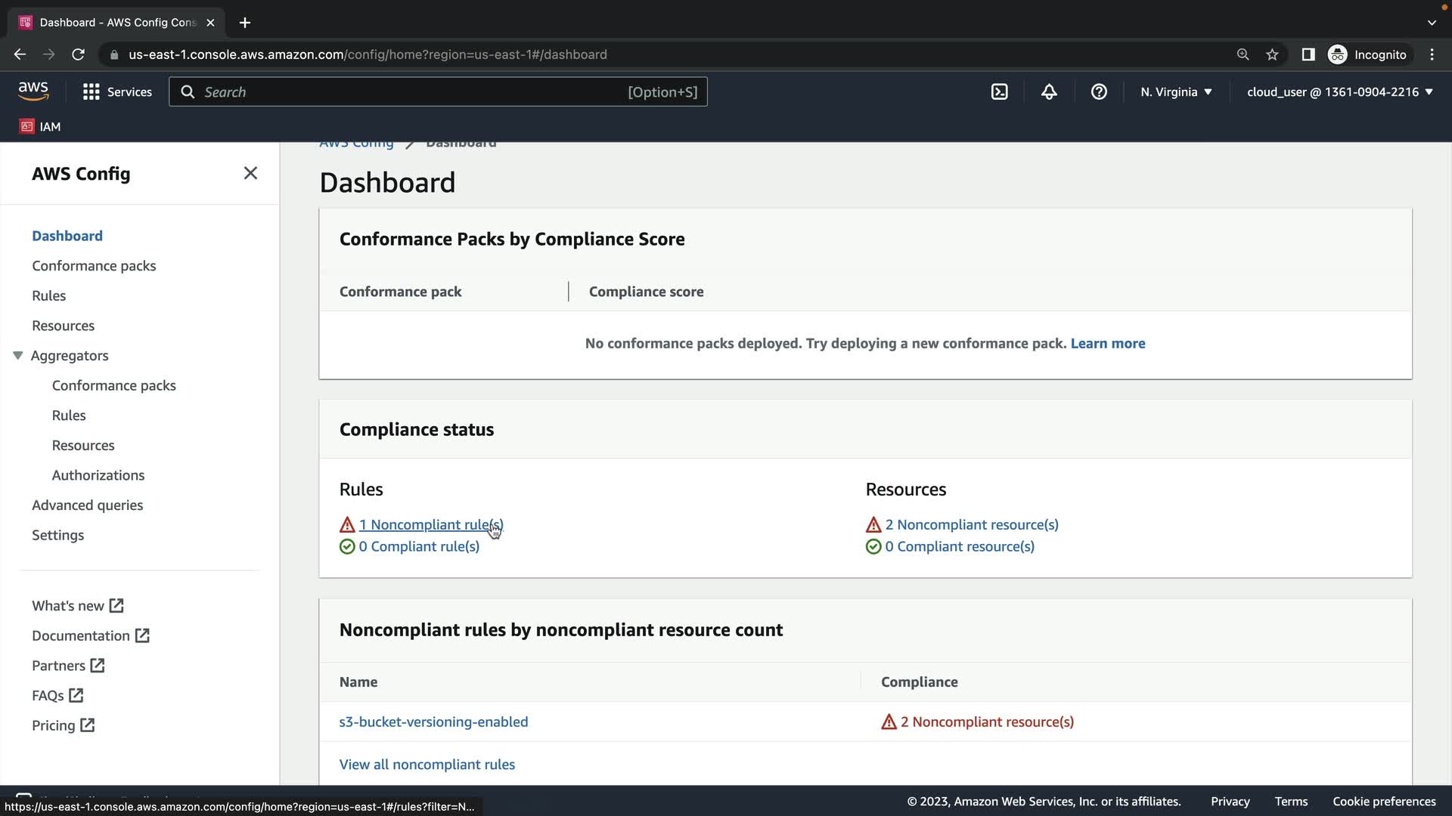Collapse the Aggregators section in sidebar
The image size is (1452, 816).
pyautogui.click(x=18, y=355)
